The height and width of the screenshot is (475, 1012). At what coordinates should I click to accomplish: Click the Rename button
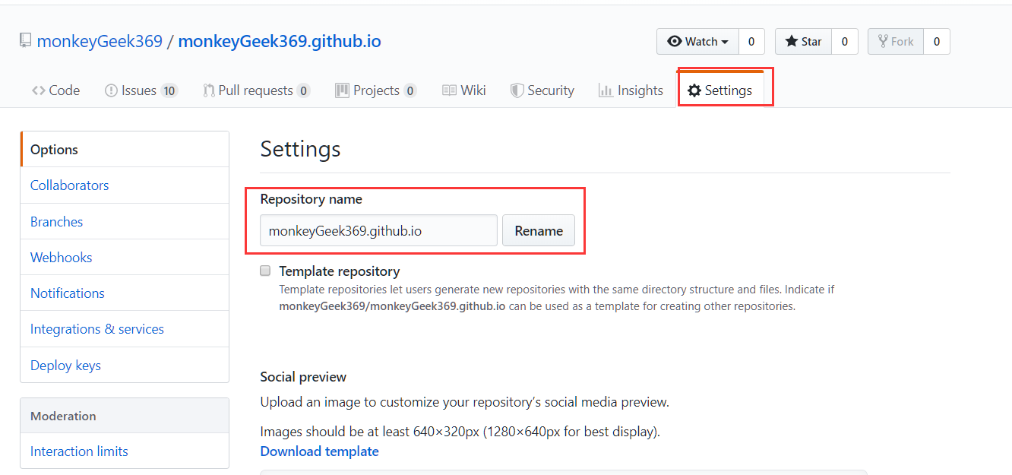point(539,230)
